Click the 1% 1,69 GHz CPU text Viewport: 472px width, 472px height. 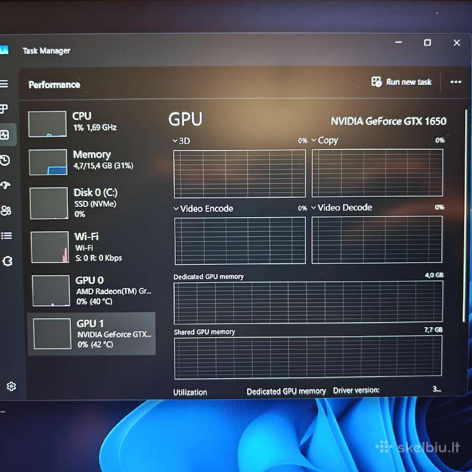(x=95, y=127)
